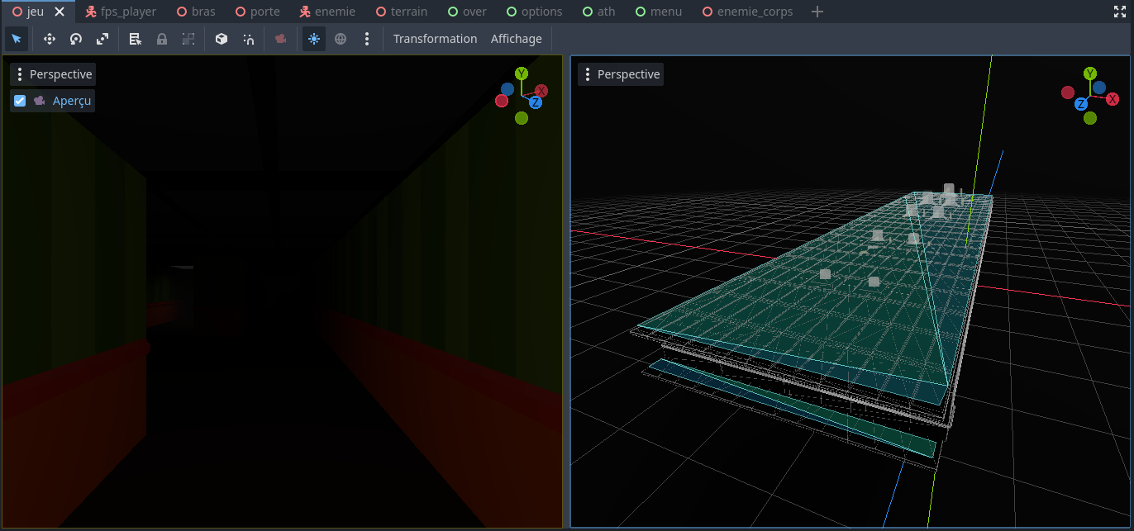Uncheck the Aperçu camera preview checkbox
The image size is (1134, 531).
[20, 101]
